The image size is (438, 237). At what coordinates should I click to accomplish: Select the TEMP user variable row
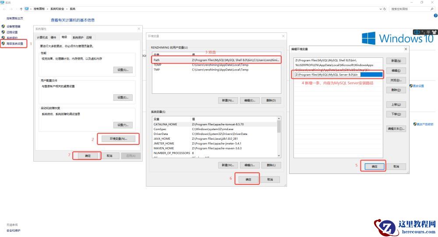pyautogui.click(x=216, y=65)
